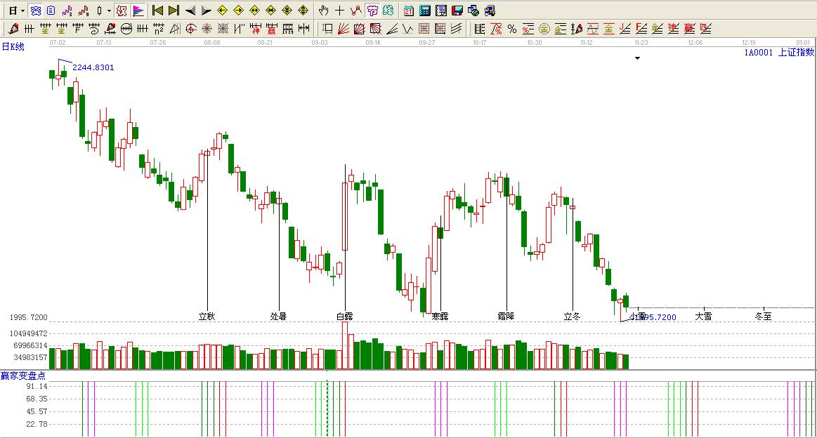Expand the candlestick chart type dropdown arrow
The width and height of the screenshot is (817, 438).
(109, 11)
